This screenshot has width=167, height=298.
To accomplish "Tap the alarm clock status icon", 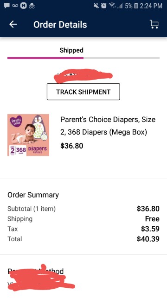I will [103, 6].
